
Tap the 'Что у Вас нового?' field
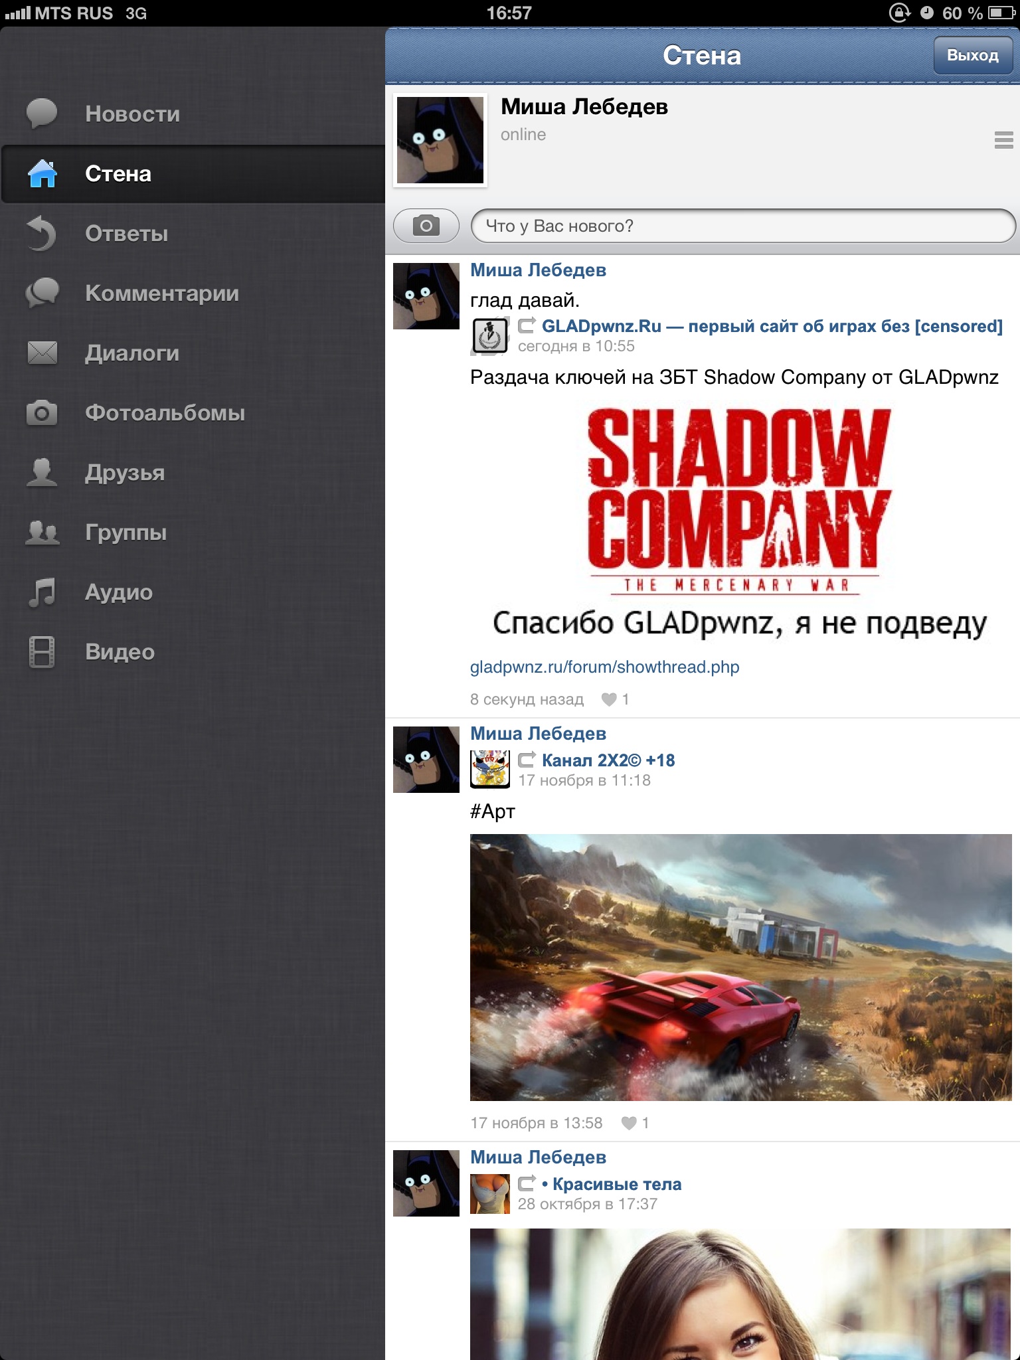(x=742, y=226)
